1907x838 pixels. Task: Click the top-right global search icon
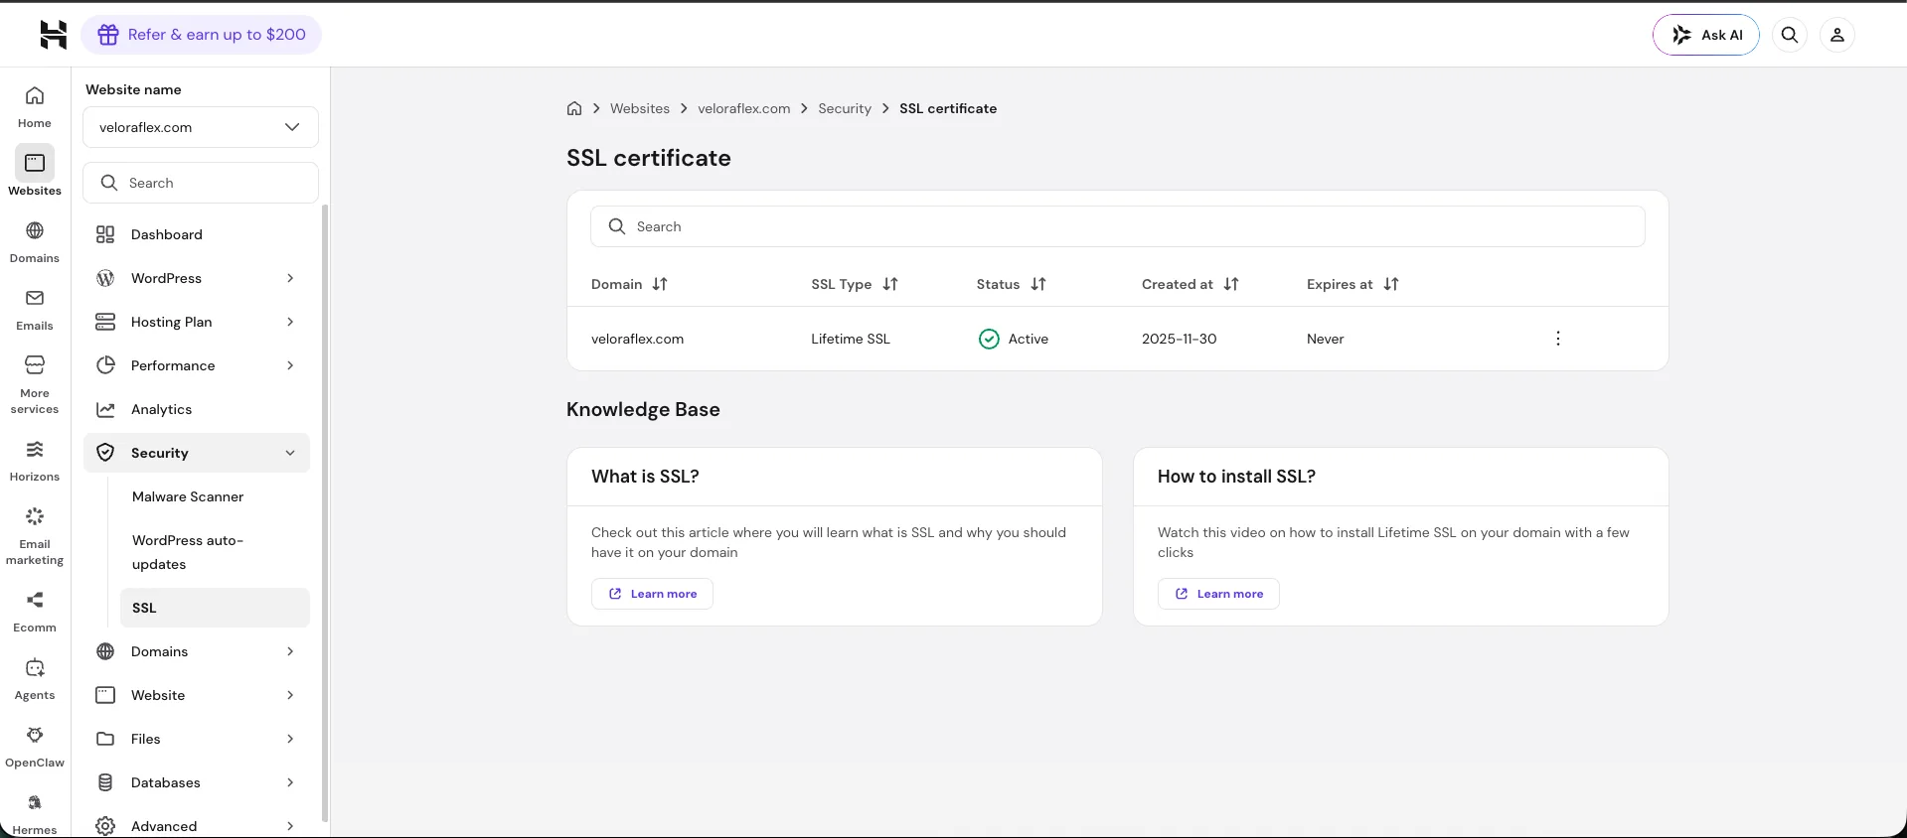click(1790, 35)
